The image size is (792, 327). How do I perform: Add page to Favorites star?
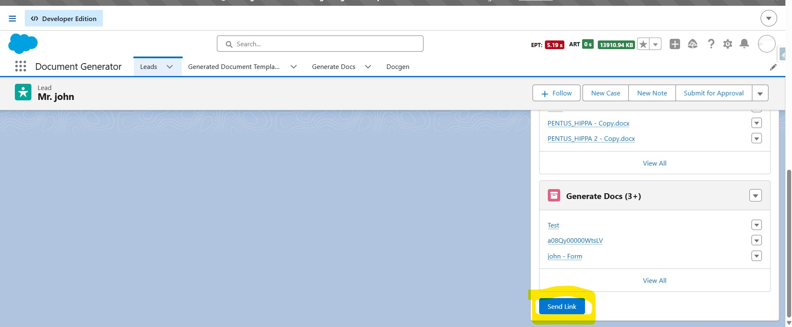(x=643, y=44)
